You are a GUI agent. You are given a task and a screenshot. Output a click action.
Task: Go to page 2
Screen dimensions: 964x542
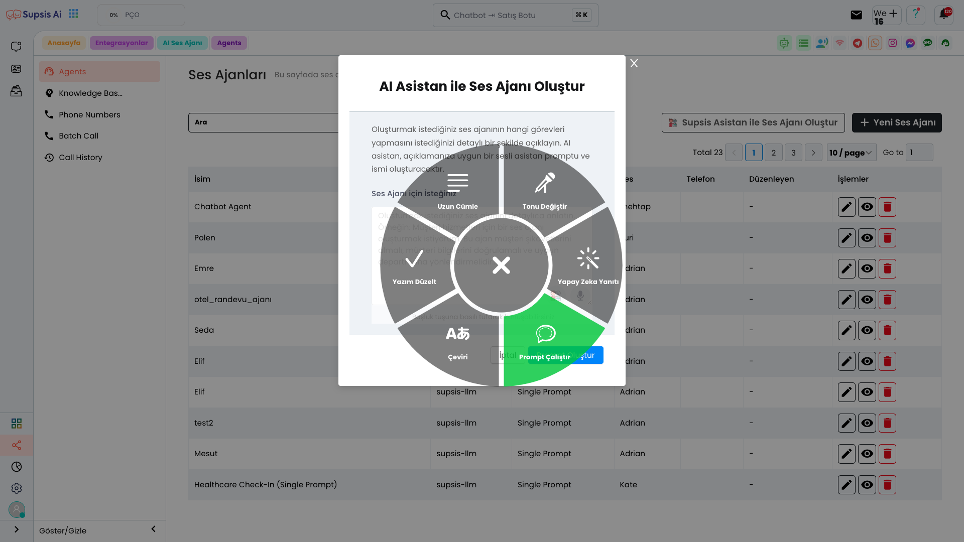[773, 153]
